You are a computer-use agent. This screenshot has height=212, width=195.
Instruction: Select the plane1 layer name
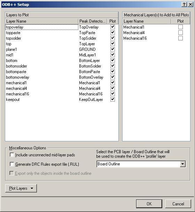coord(11,49)
